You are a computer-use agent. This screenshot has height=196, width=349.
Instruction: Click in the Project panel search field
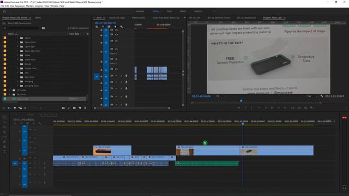[21, 28]
